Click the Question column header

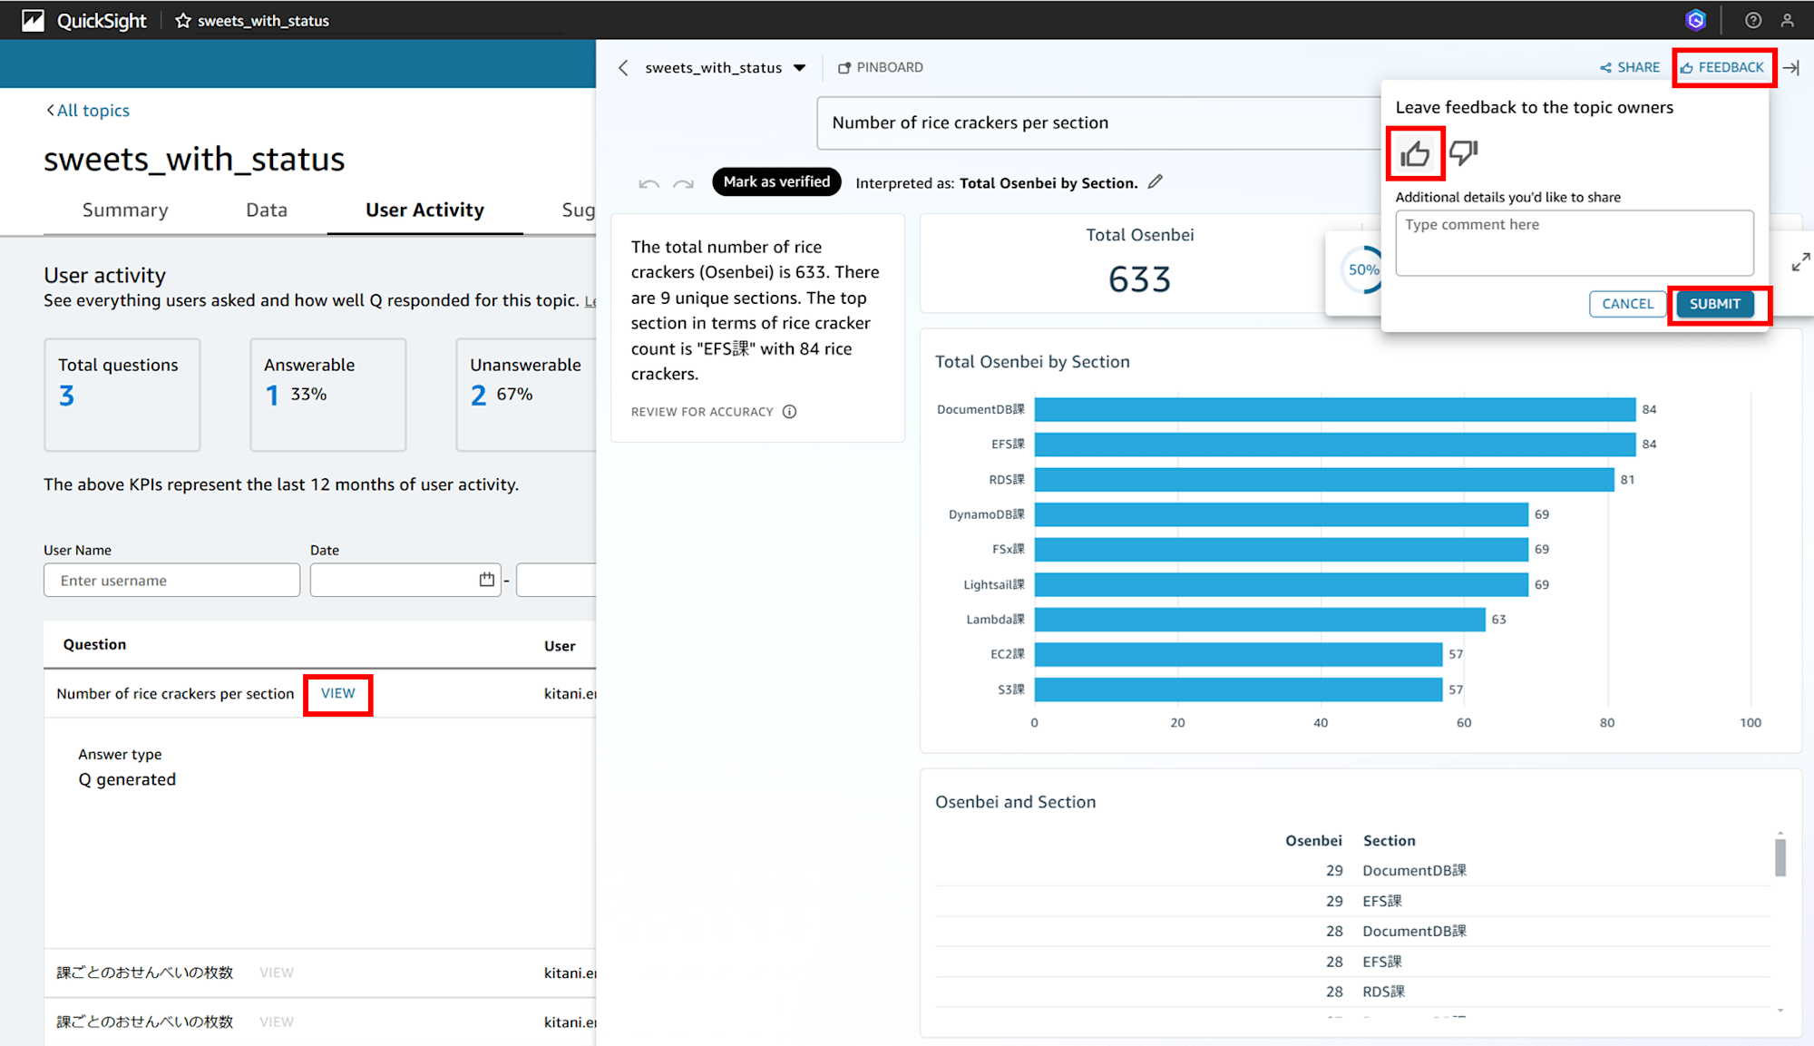click(94, 645)
